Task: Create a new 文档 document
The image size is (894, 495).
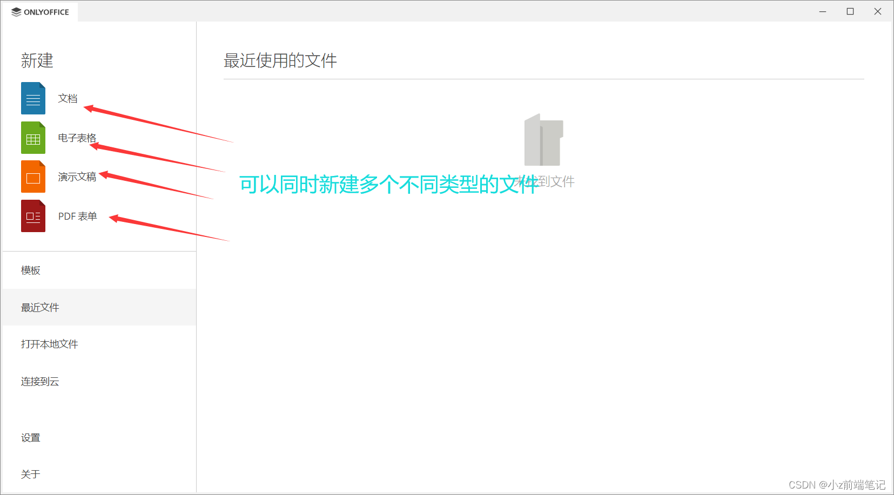Action: coord(68,98)
